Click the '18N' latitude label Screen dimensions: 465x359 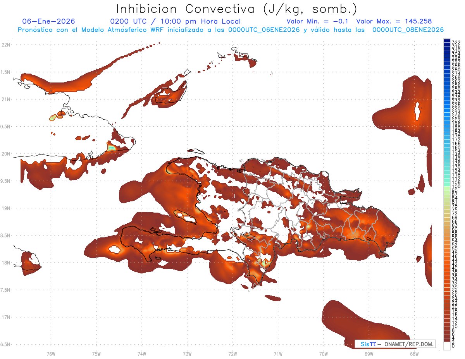tap(6, 263)
